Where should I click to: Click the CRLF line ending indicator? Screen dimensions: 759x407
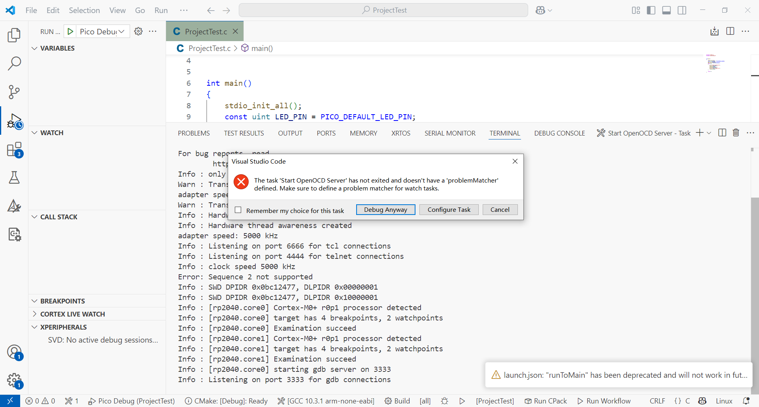pyautogui.click(x=657, y=401)
